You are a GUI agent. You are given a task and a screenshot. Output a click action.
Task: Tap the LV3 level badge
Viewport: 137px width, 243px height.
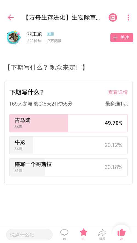click(50, 34)
